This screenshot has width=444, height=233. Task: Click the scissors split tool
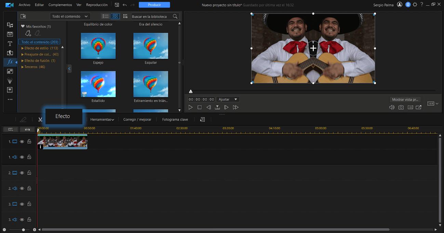[x=40, y=119]
